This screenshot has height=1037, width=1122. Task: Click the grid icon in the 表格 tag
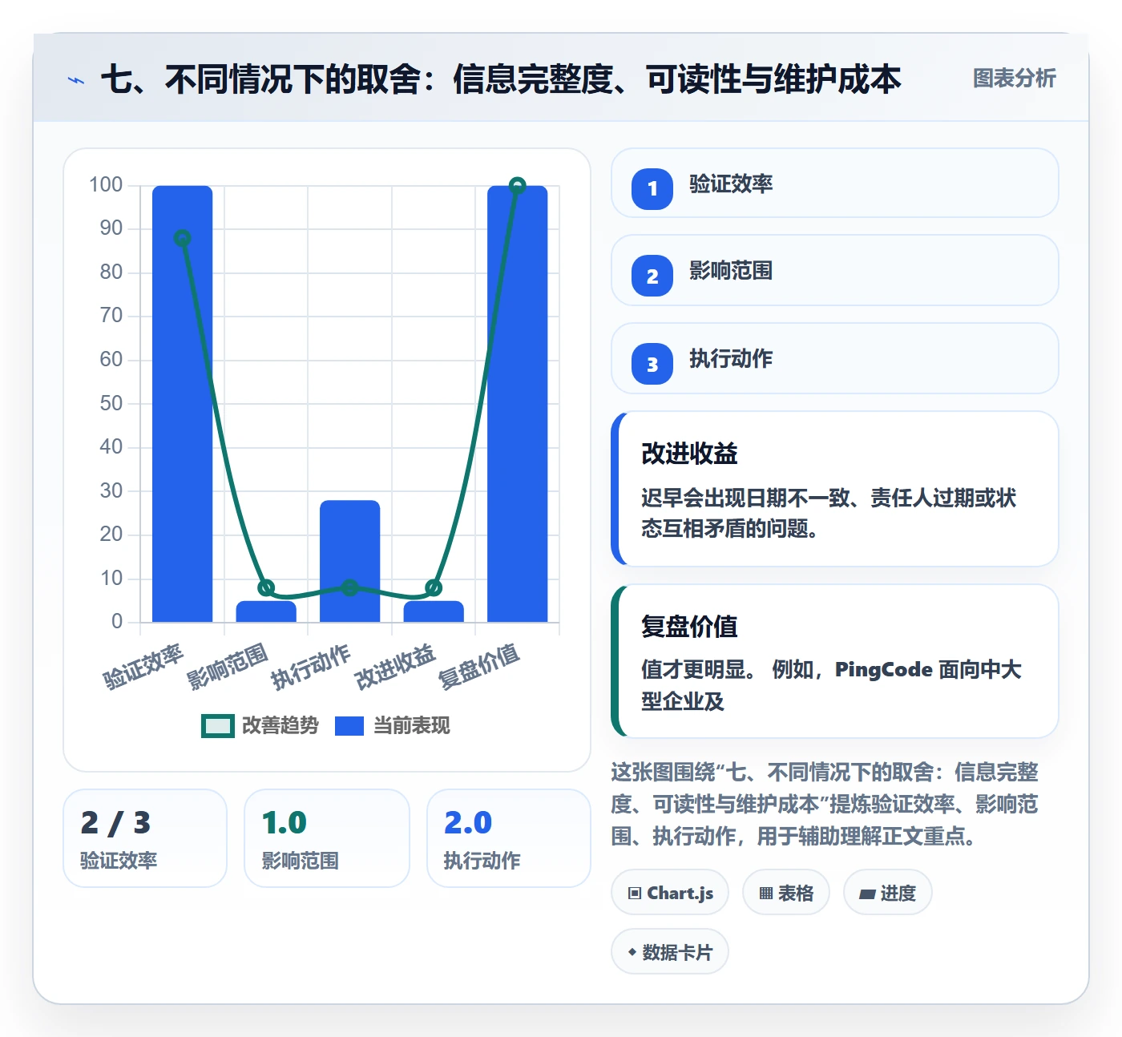[766, 893]
